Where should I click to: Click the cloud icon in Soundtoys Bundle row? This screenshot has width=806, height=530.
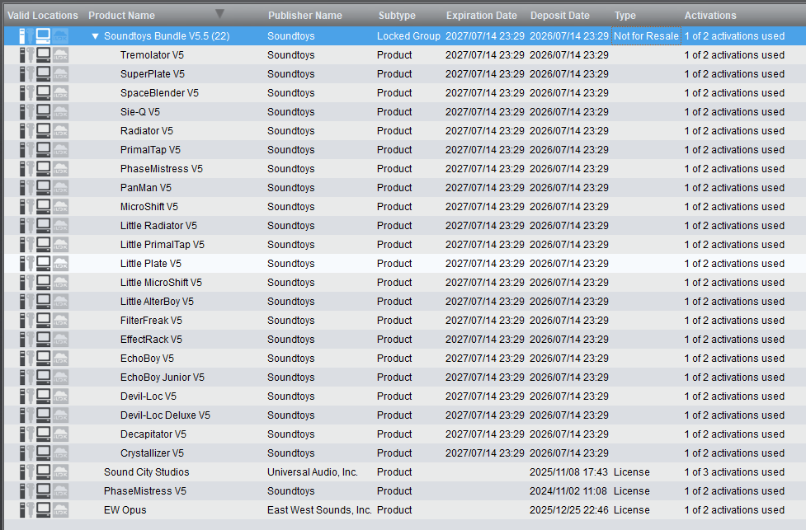(x=60, y=36)
